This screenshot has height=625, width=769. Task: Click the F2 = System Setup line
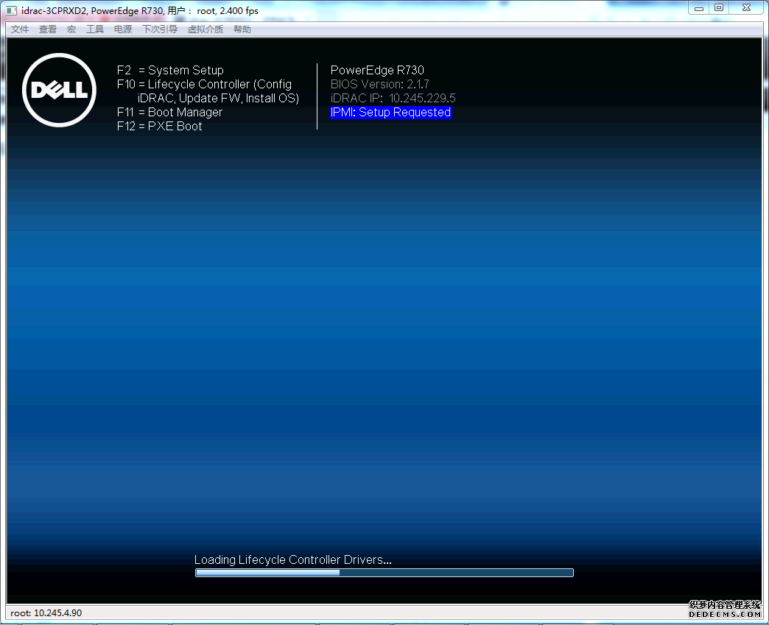coord(170,71)
